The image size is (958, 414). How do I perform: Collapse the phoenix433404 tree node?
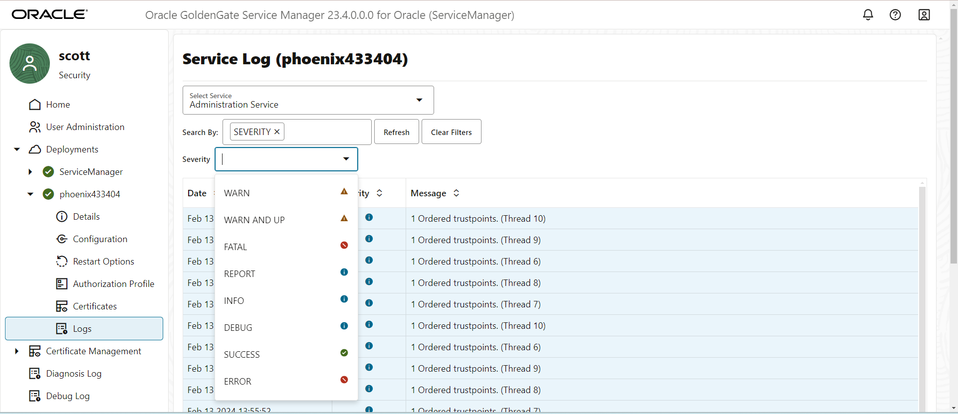30,194
